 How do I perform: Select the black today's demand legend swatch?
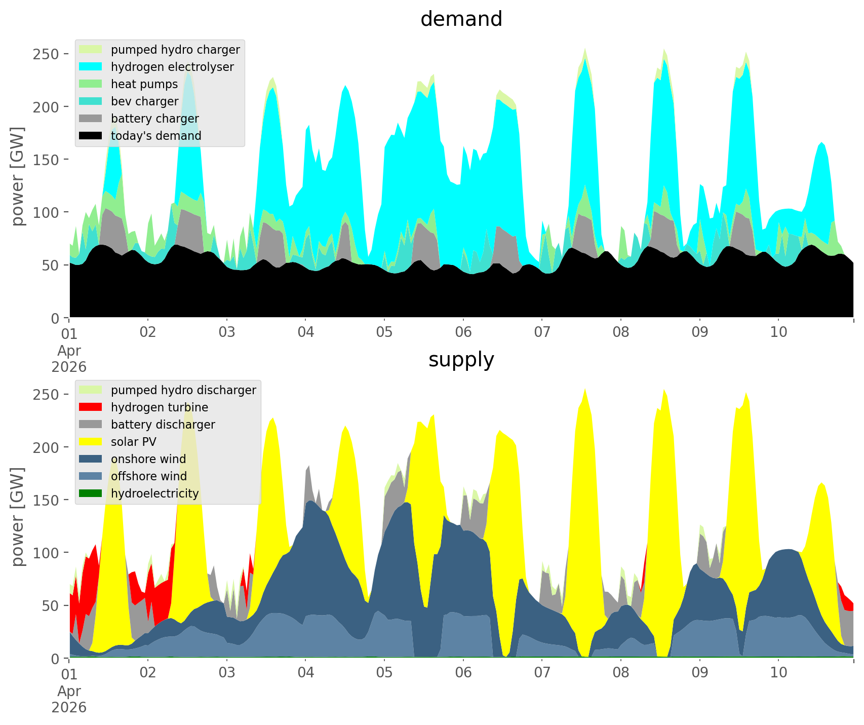[x=91, y=136]
